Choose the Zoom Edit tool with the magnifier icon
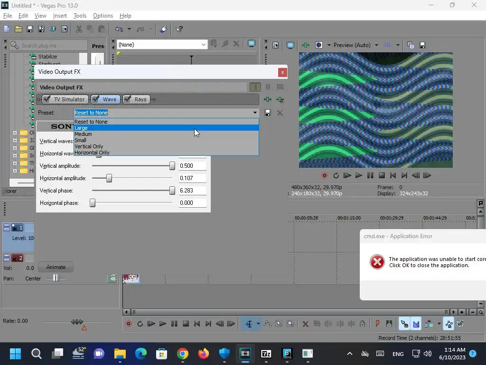 [290, 324]
